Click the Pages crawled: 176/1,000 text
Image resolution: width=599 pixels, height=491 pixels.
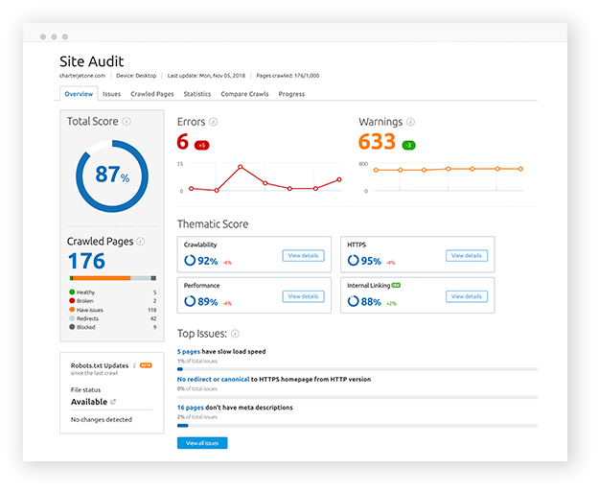[288, 76]
